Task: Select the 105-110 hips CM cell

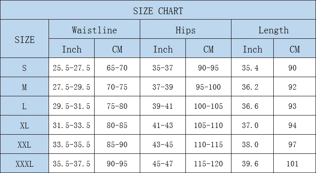Action: (208, 125)
